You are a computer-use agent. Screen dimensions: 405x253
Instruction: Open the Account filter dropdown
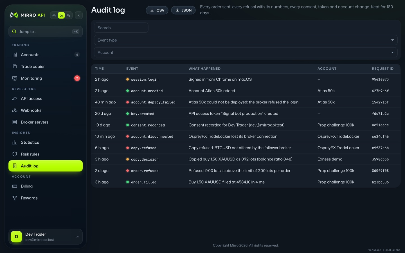click(246, 52)
